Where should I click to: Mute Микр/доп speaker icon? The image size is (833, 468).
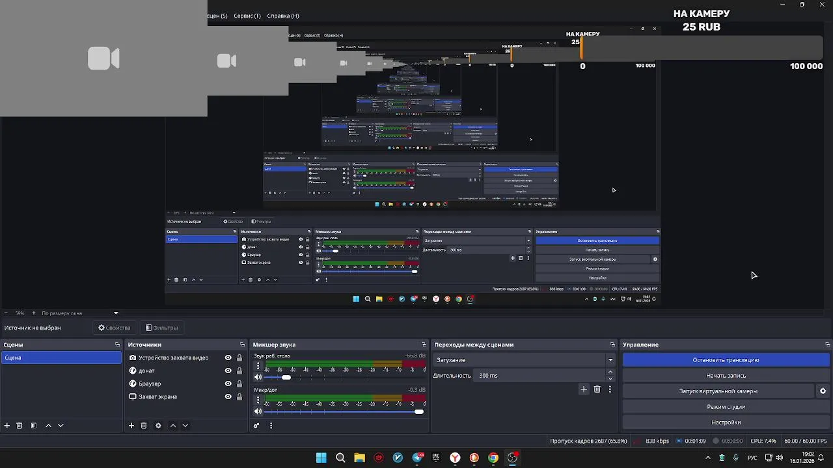tap(258, 411)
